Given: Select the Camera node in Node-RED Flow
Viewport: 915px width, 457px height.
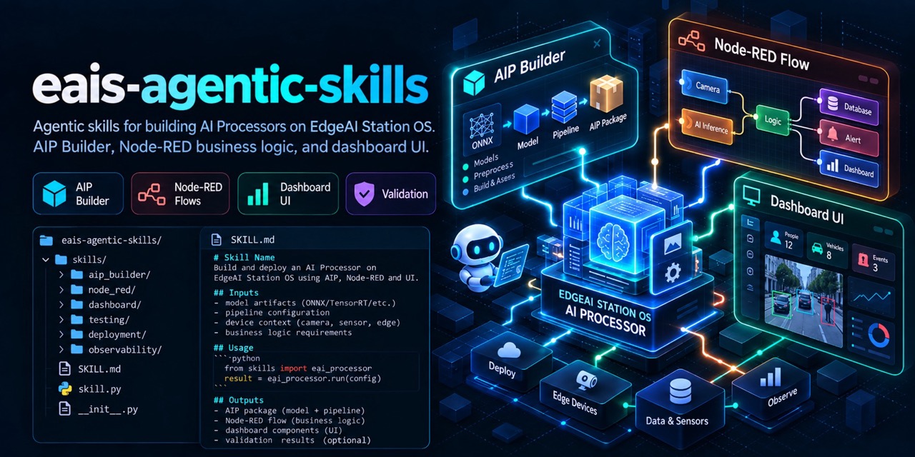Looking at the screenshot, I should (706, 87).
